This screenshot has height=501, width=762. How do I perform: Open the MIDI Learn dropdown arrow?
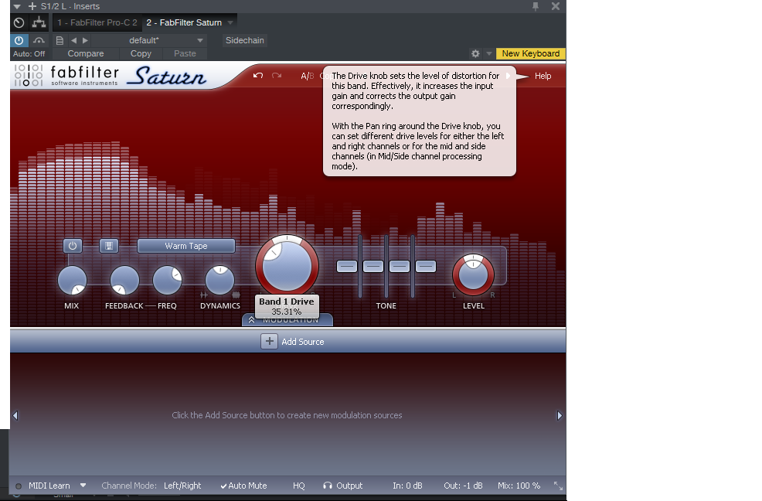pyautogui.click(x=83, y=486)
